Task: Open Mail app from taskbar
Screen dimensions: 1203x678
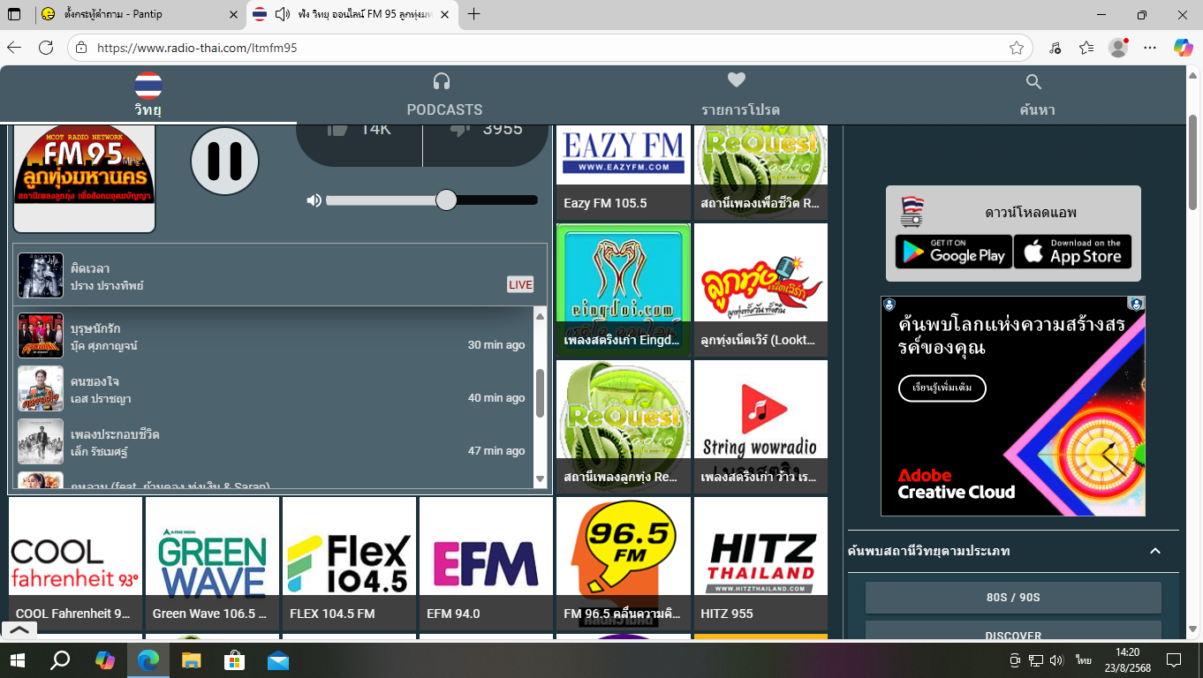Action: pos(278,659)
